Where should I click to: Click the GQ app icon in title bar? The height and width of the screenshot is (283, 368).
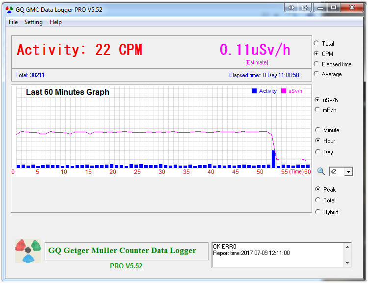[9, 10]
